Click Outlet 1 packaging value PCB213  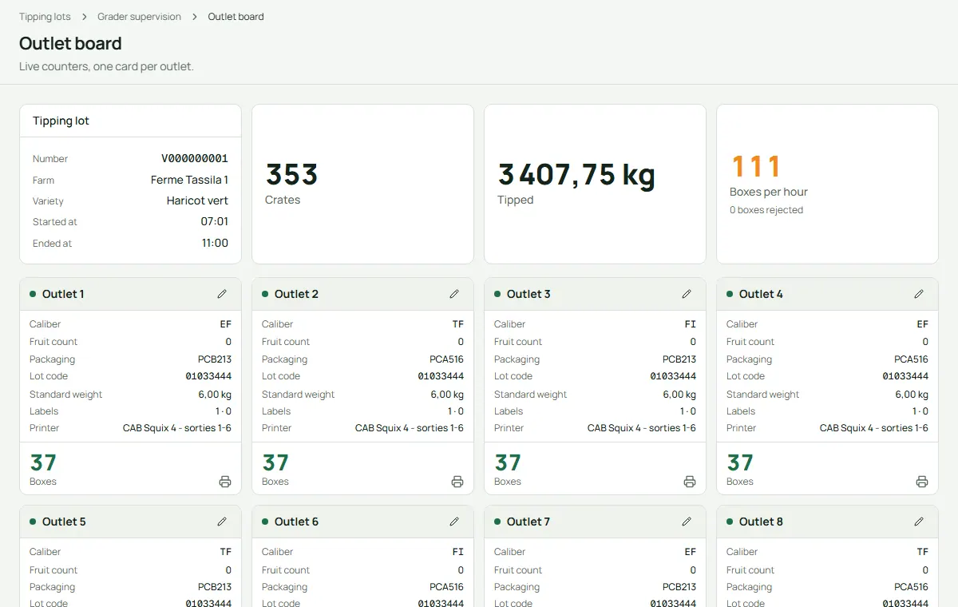pos(215,359)
